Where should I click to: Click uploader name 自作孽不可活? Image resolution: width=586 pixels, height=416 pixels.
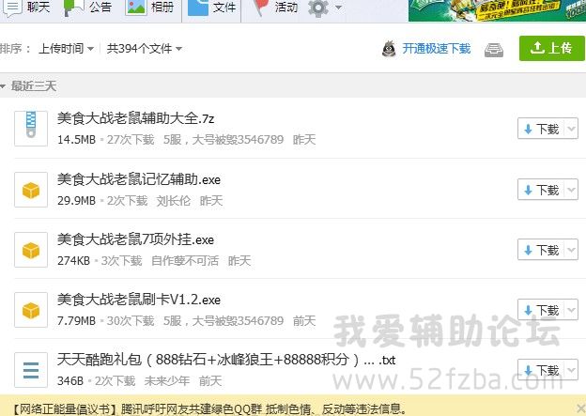pyautogui.click(x=185, y=261)
